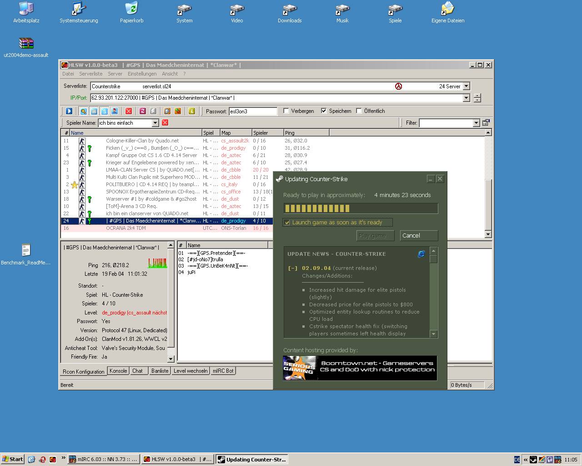
Task: Select the ut2004demo-assault archive icon
Action: coord(26,47)
